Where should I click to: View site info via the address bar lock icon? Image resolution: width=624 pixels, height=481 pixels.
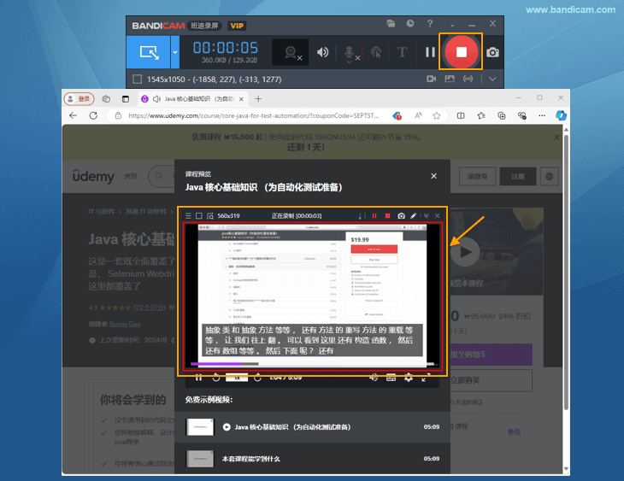(x=118, y=116)
